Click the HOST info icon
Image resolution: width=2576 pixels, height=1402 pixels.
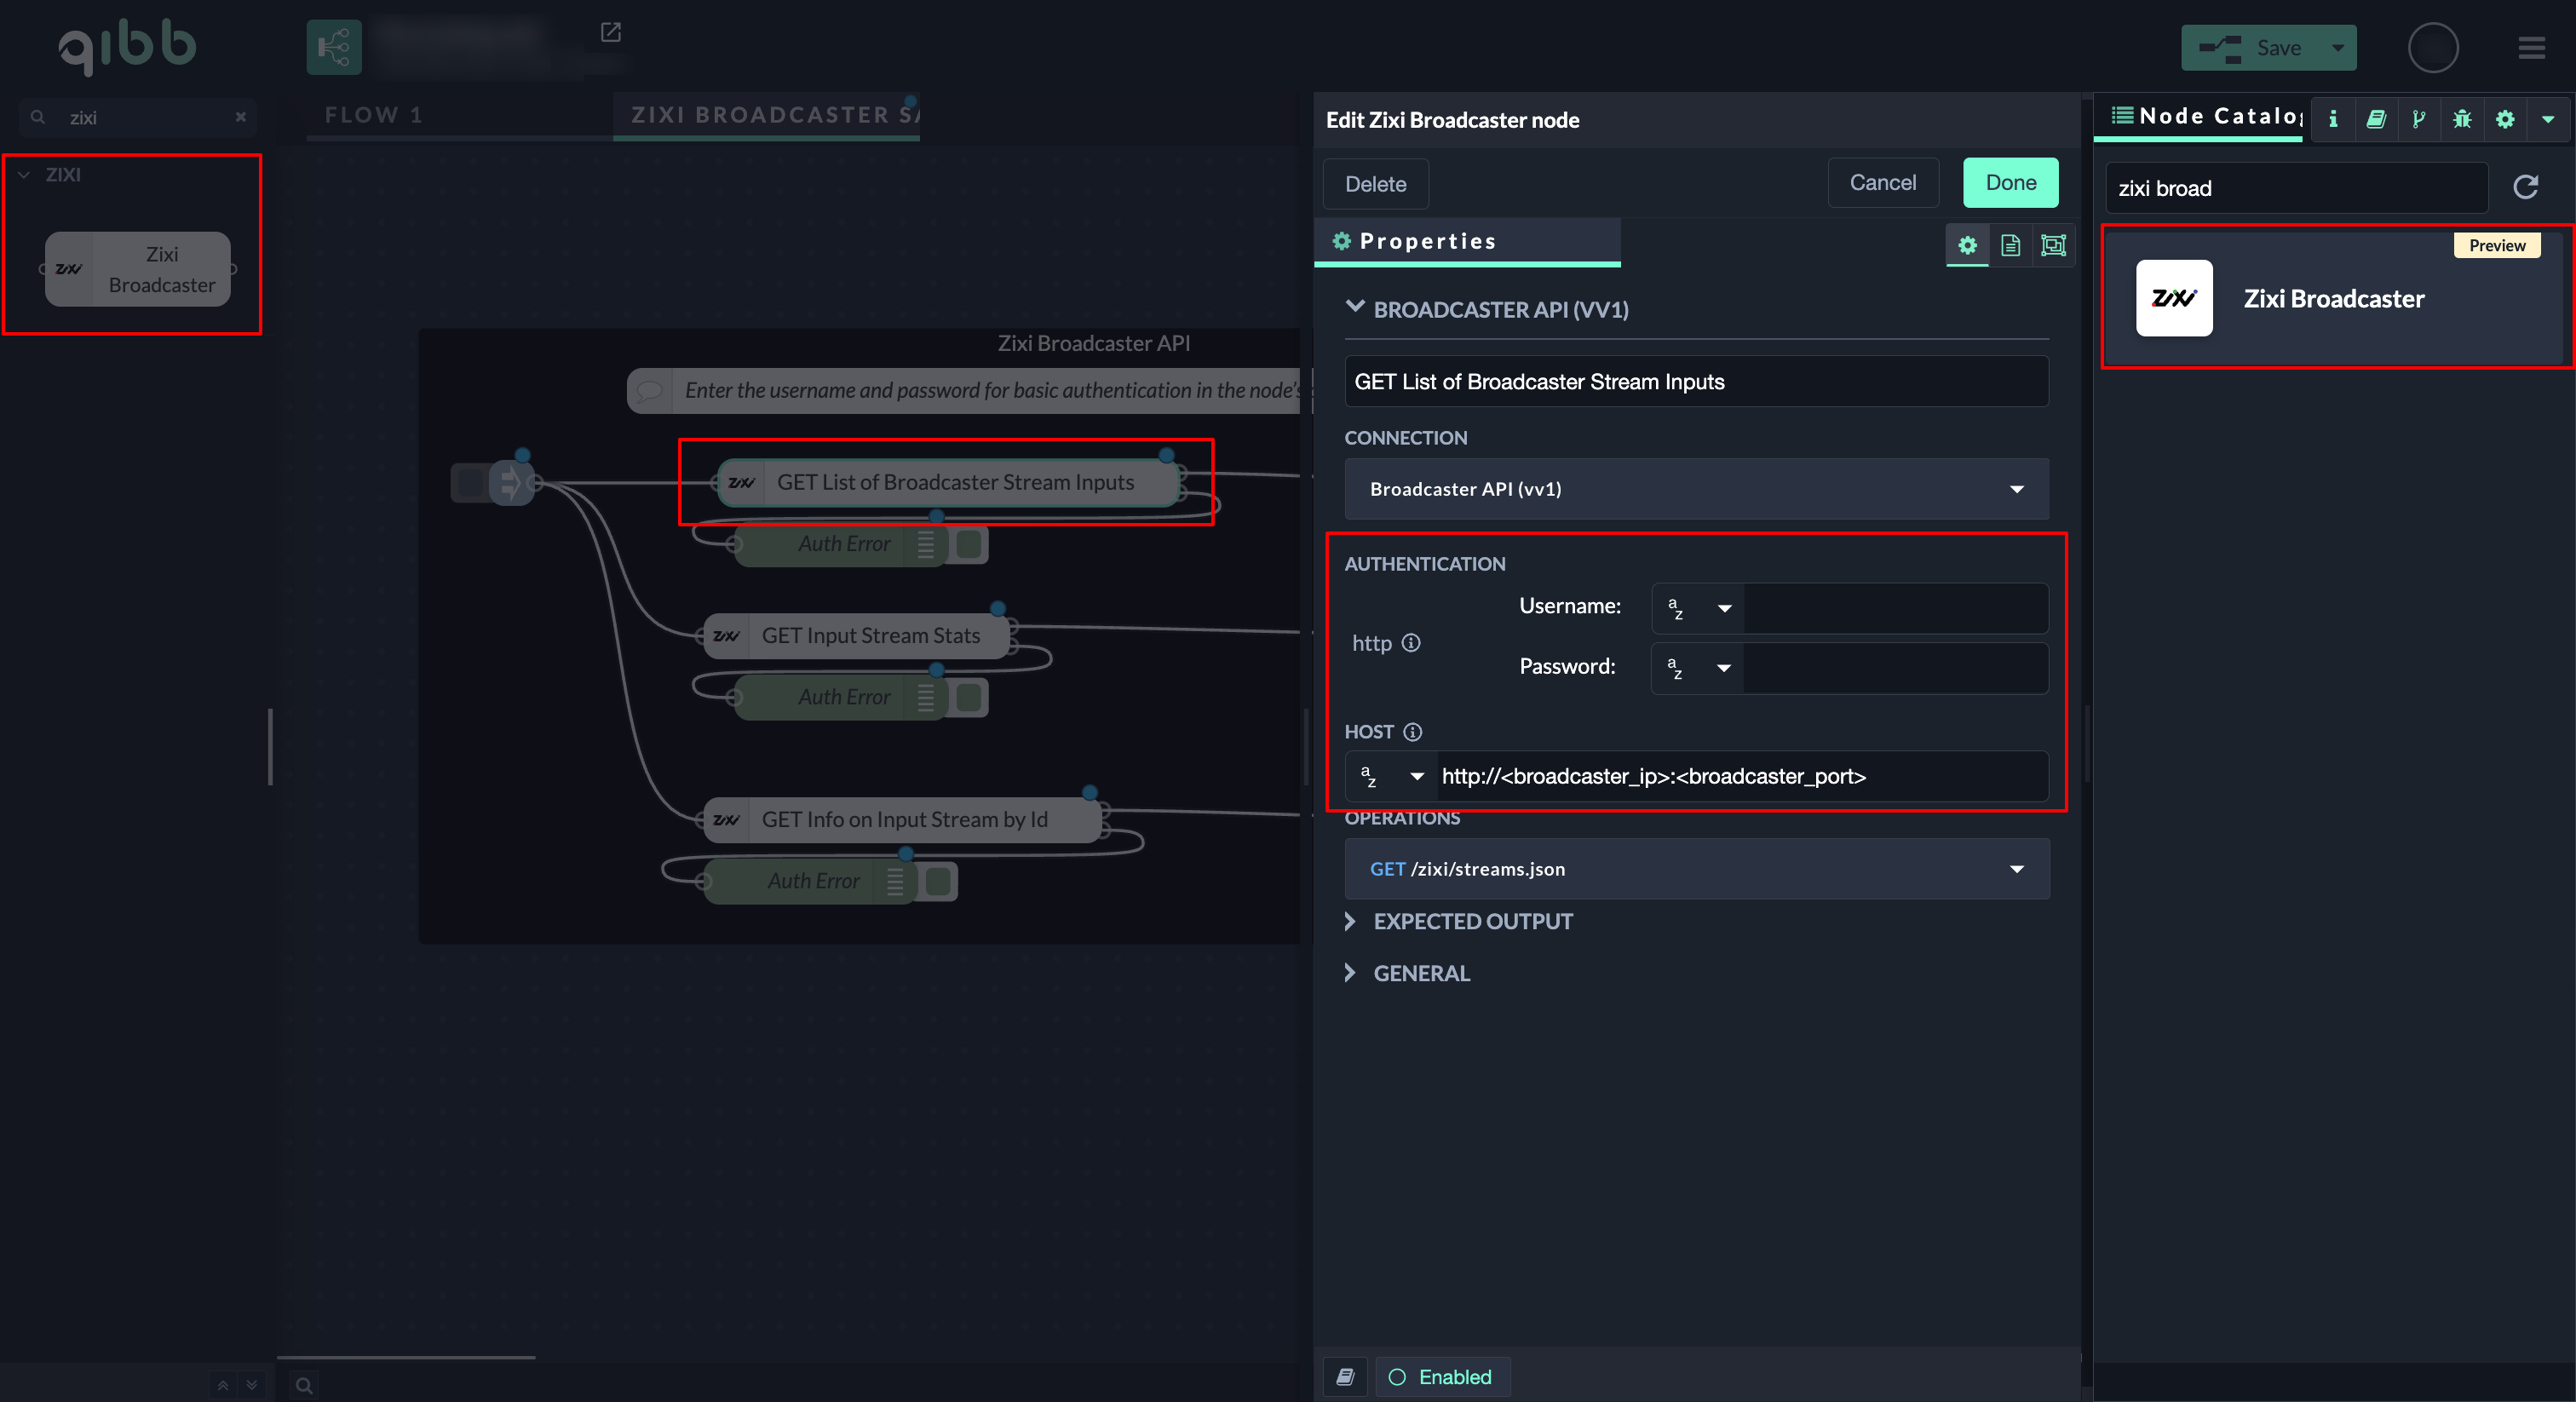(1412, 732)
